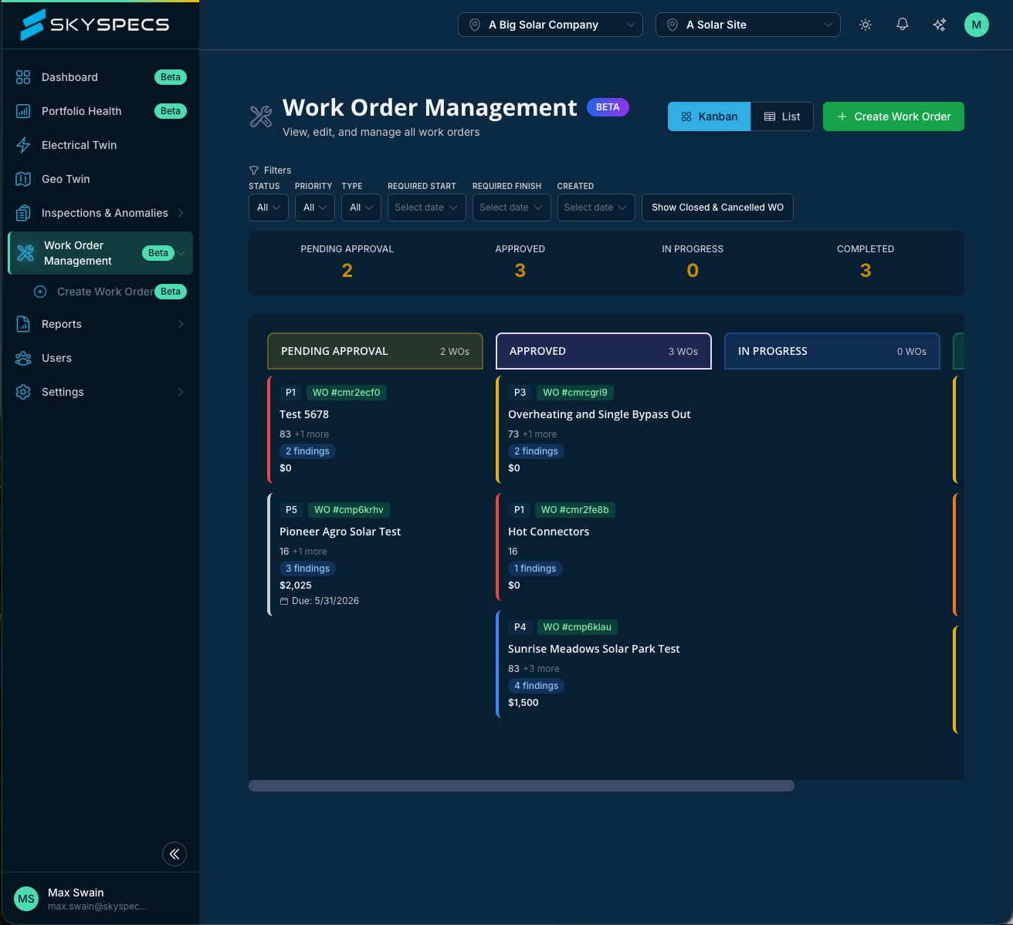The width and height of the screenshot is (1013, 925).
Task: Open the Dashboard grid icon
Action: pyautogui.click(x=23, y=77)
